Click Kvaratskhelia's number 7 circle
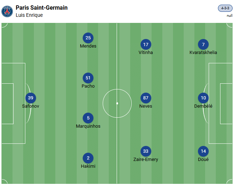 203,45
